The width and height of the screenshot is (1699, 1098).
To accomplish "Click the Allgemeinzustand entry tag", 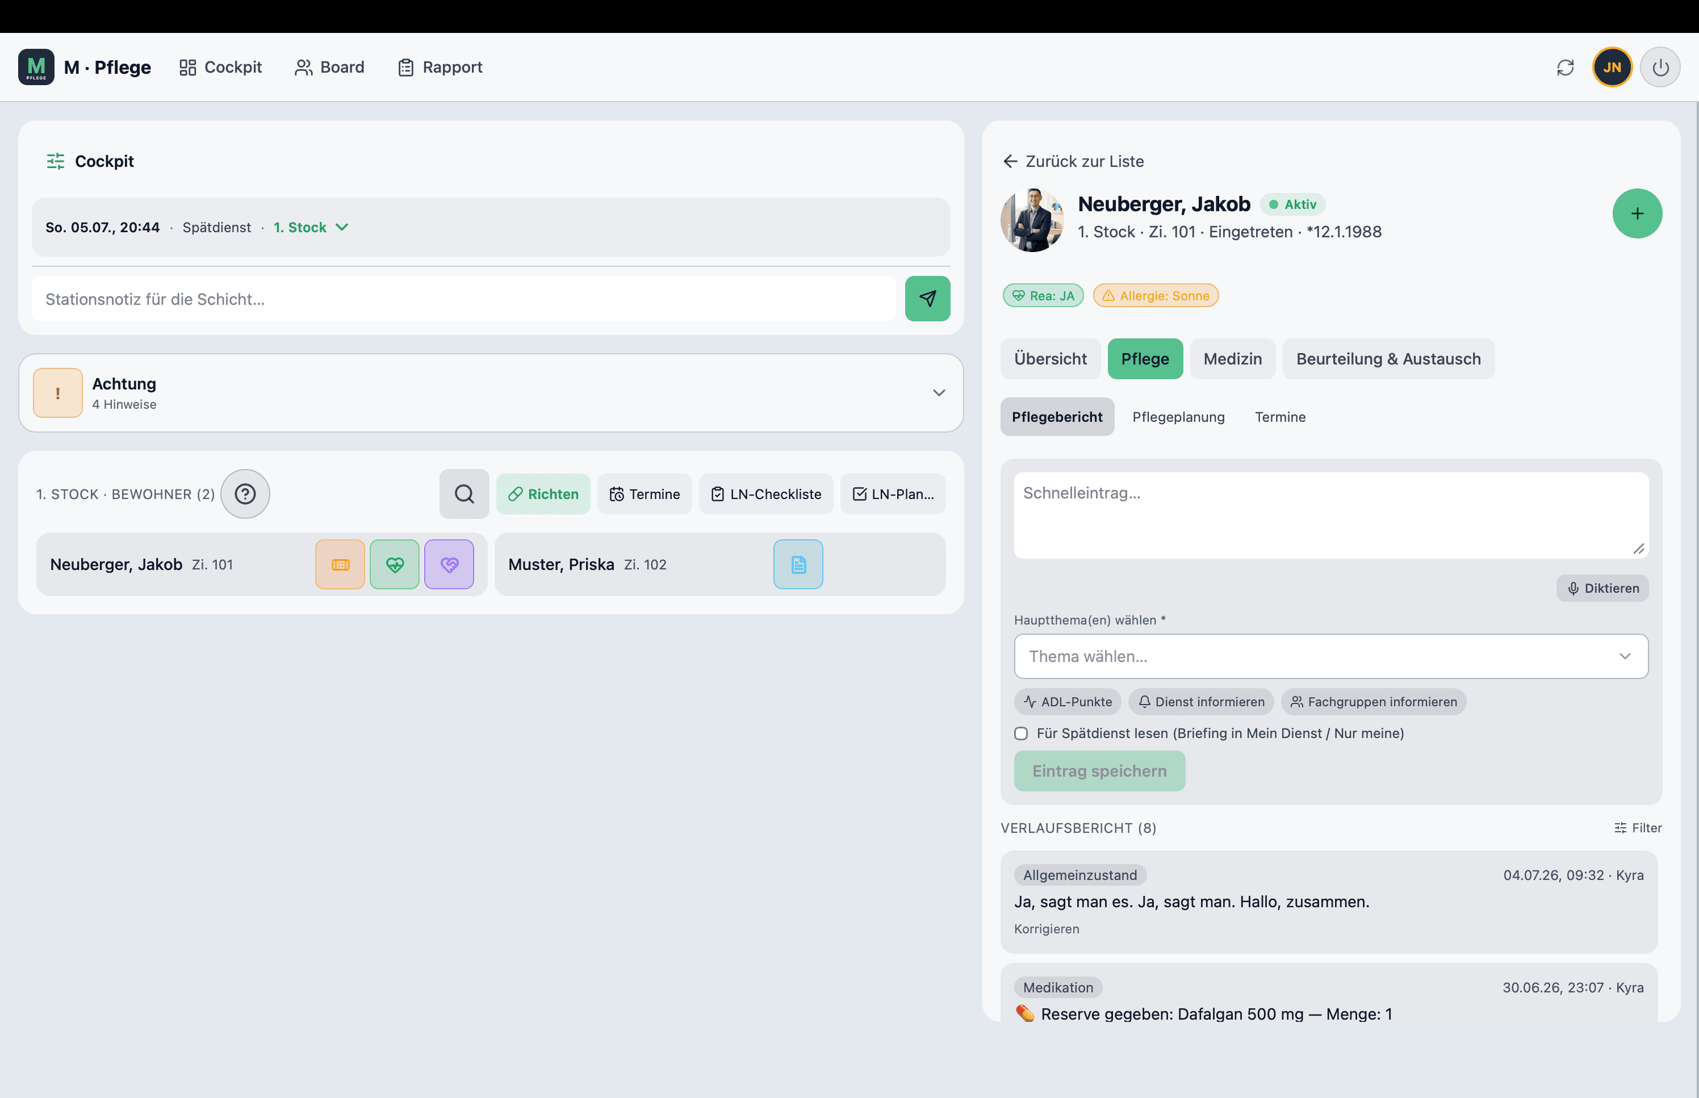I will (1080, 875).
